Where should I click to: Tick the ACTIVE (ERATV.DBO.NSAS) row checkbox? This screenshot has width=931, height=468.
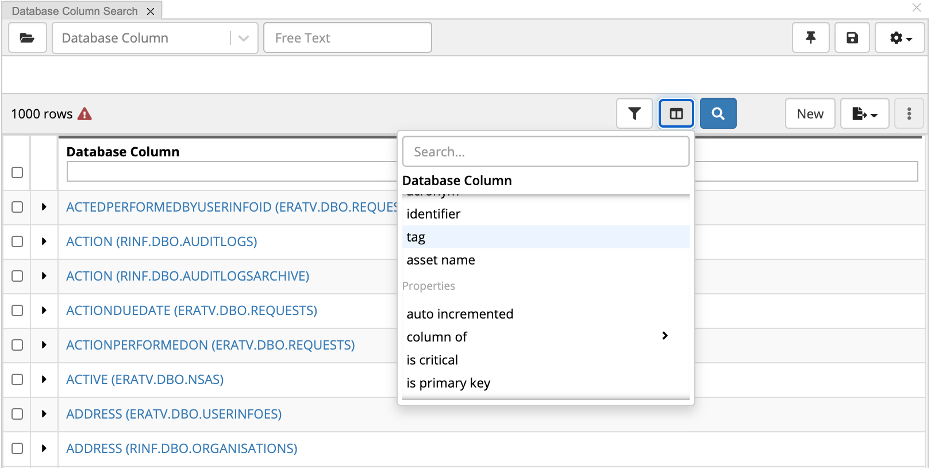coord(17,379)
